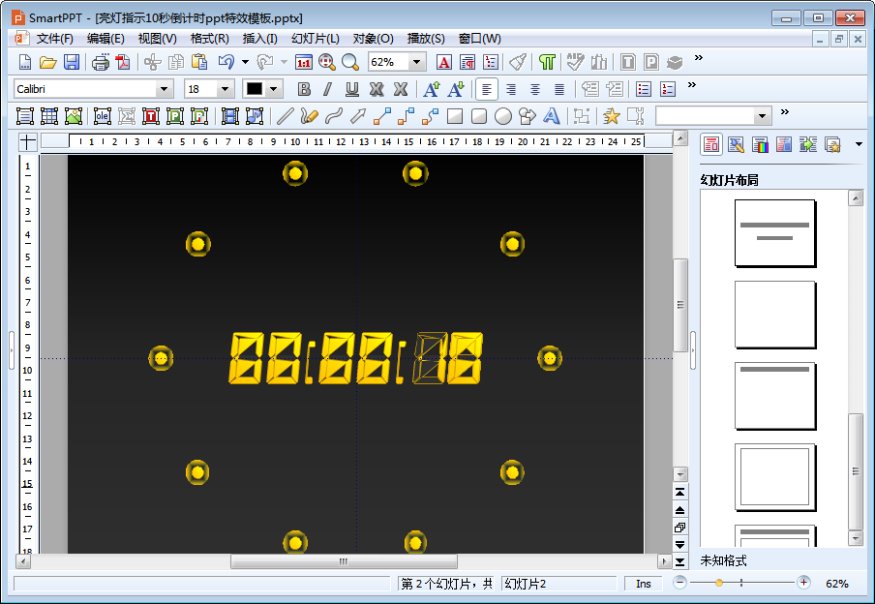Insert a picture frame icon
875x604 pixels.
pos(74,116)
